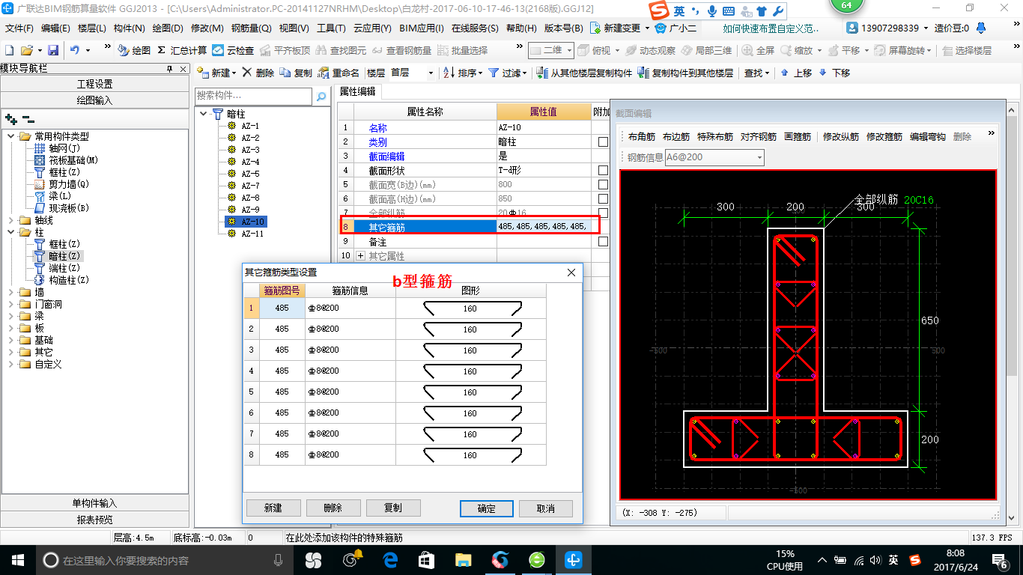Click the 搜索构件 search field
The image size is (1023, 575).
point(253,97)
